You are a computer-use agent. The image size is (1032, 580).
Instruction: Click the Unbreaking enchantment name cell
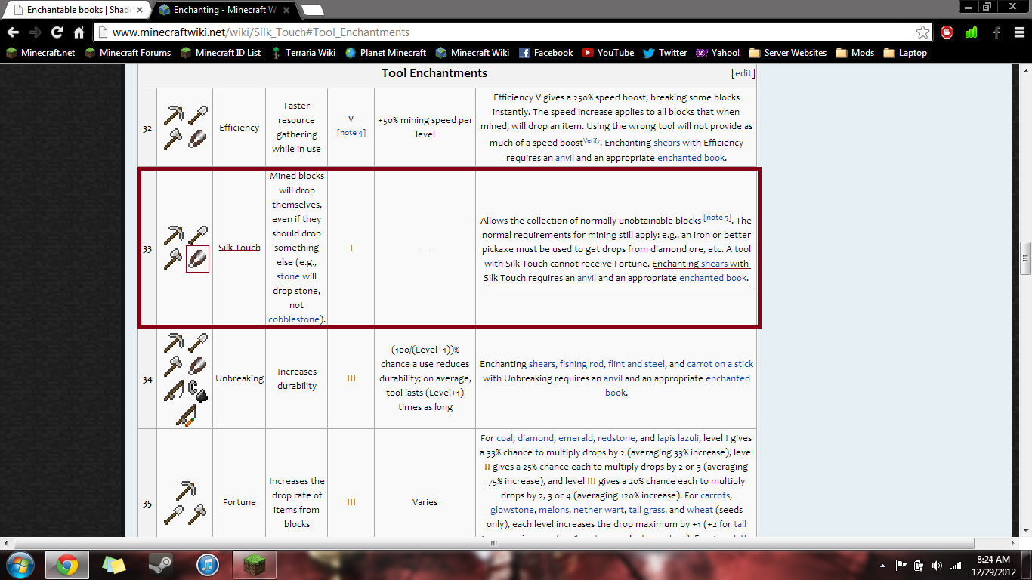[239, 378]
